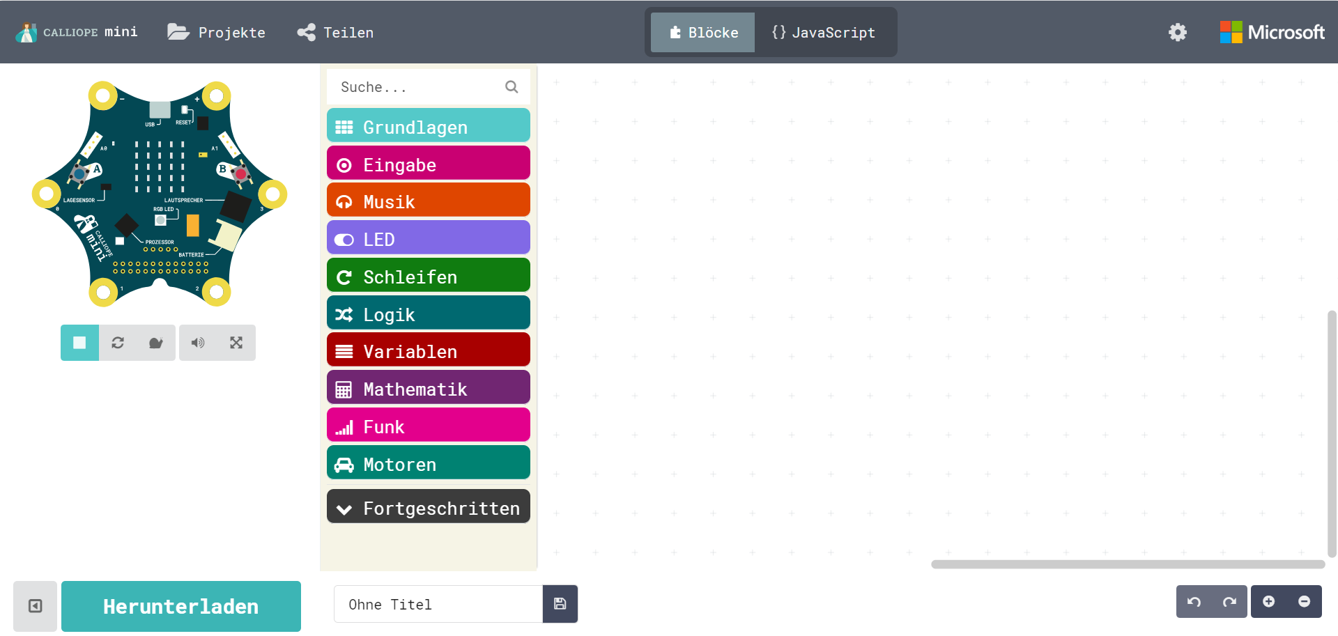Open the Musik blocks category

428,201
